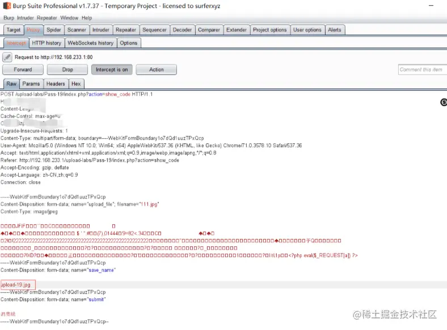The width and height of the screenshot is (447, 330).
Task: Click the User-Agent header line
Action: point(151,145)
